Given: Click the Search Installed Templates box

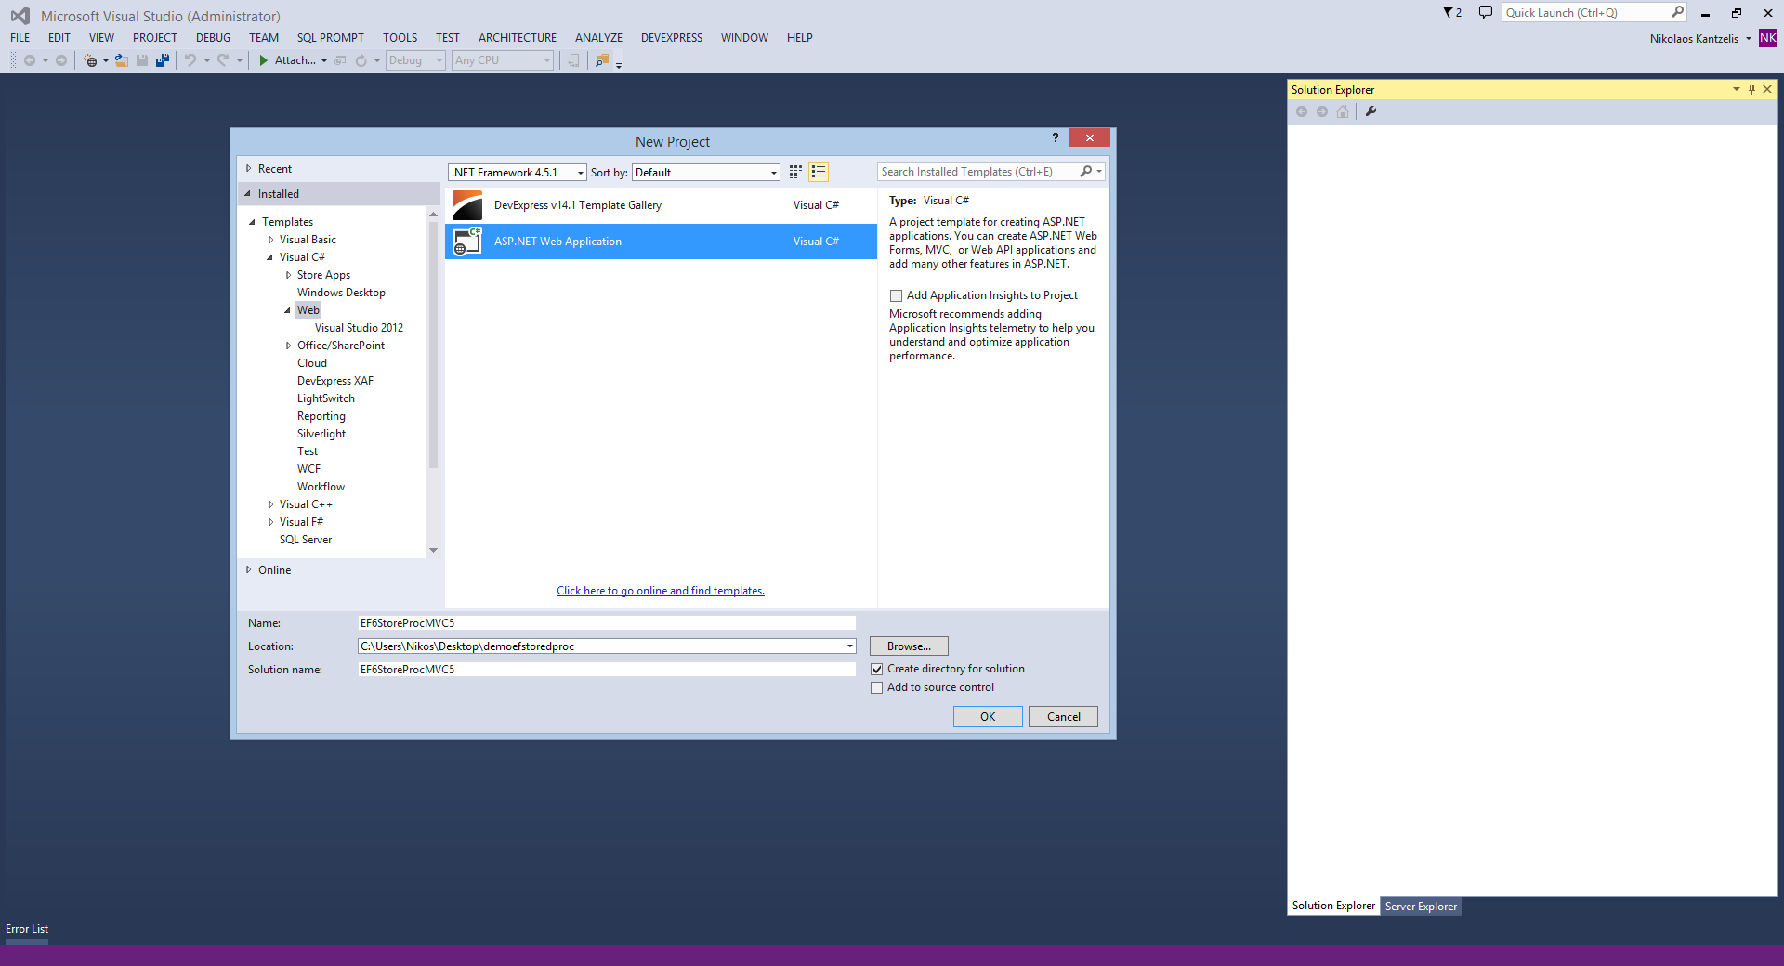Looking at the screenshot, I should pyautogui.click(x=978, y=172).
